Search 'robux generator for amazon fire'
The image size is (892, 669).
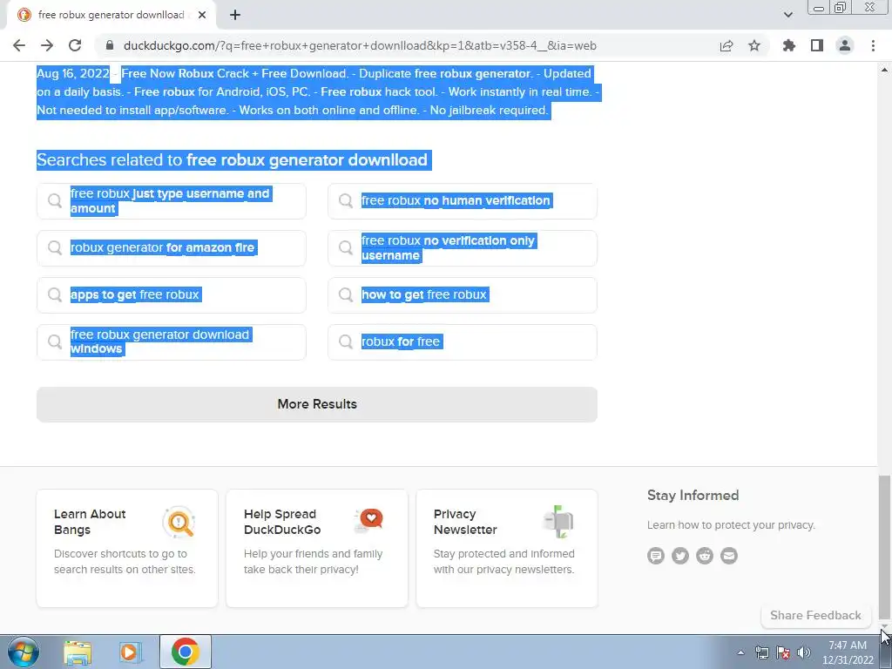pos(172,248)
